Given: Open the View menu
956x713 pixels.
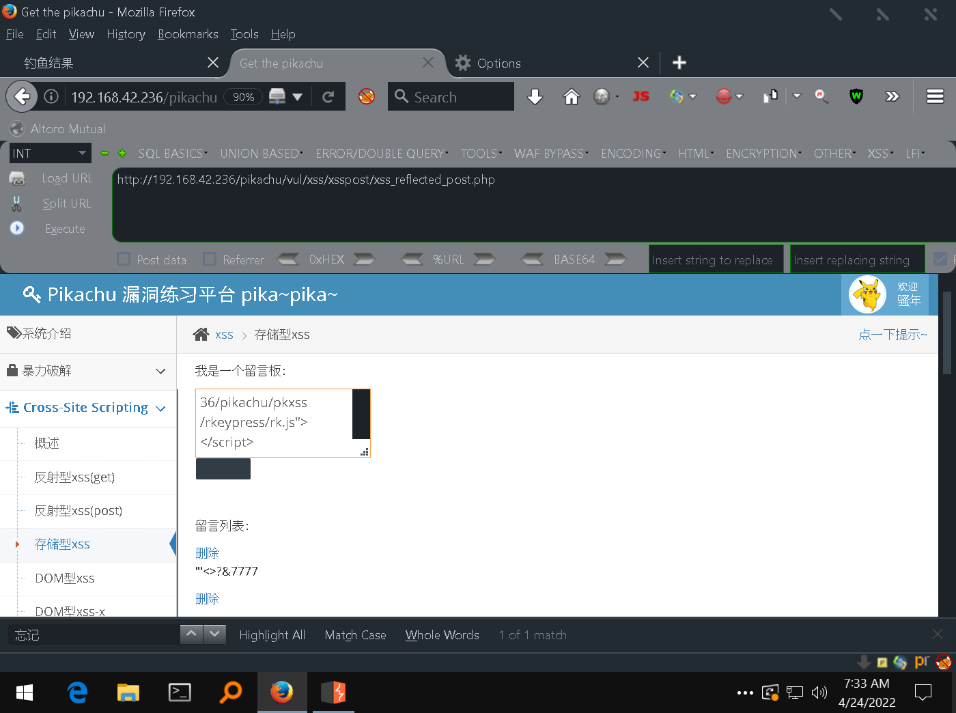Looking at the screenshot, I should [81, 34].
